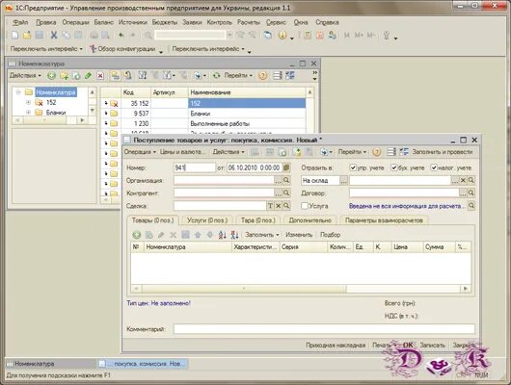Viewport: 511px width, 385px height.
Task: Clear the Сделка field with X icon
Action: point(279,206)
